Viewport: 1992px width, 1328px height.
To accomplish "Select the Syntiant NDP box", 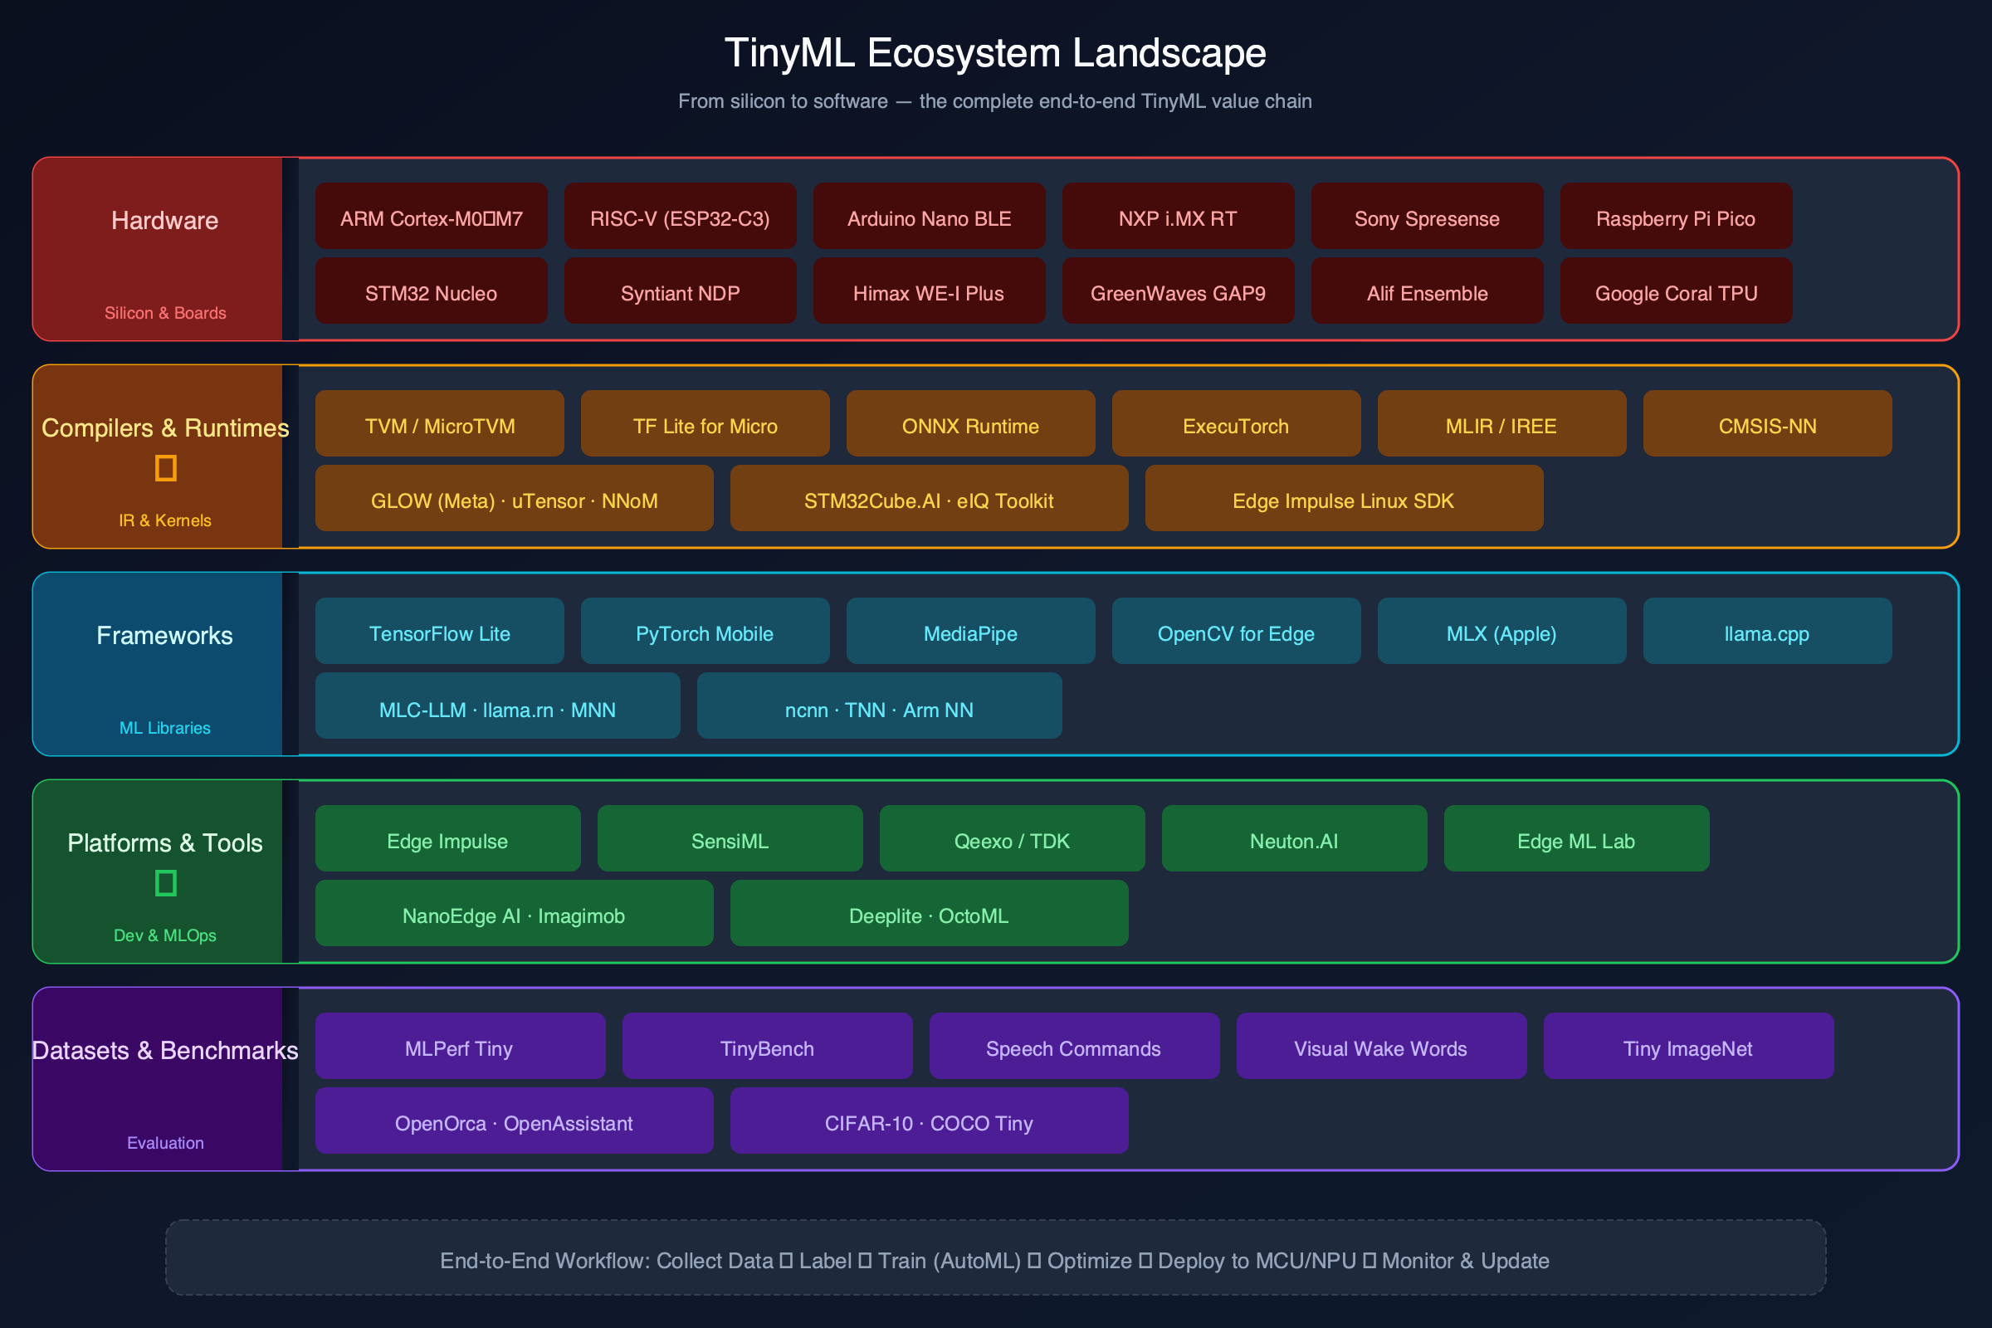I will coord(680,290).
